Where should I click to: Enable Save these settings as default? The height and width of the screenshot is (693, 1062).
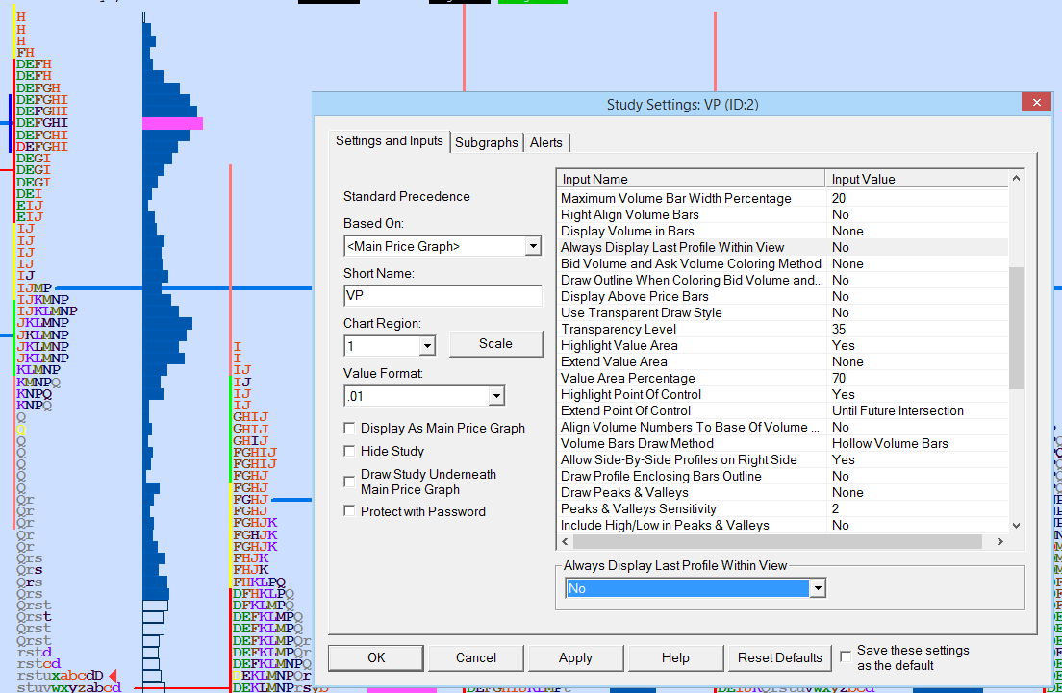[x=846, y=656]
